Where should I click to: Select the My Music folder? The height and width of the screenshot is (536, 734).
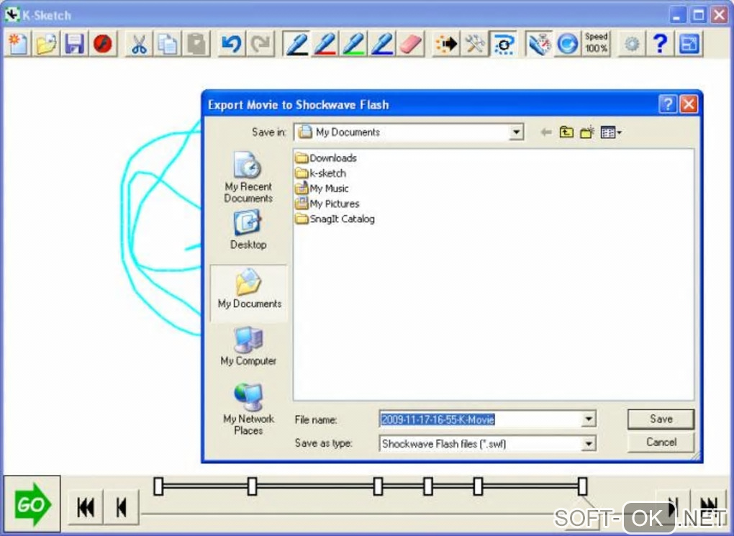[x=322, y=188]
